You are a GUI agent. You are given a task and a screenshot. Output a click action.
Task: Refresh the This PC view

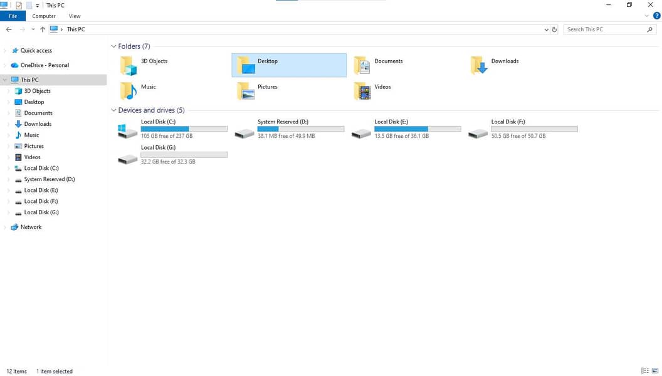click(554, 29)
